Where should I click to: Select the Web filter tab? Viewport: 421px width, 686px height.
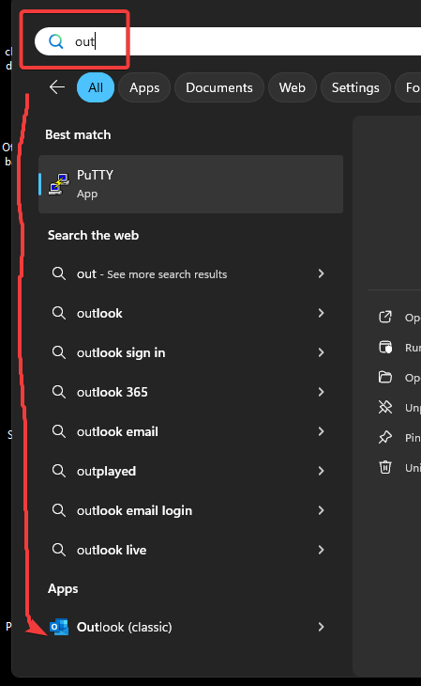click(293, 87)
